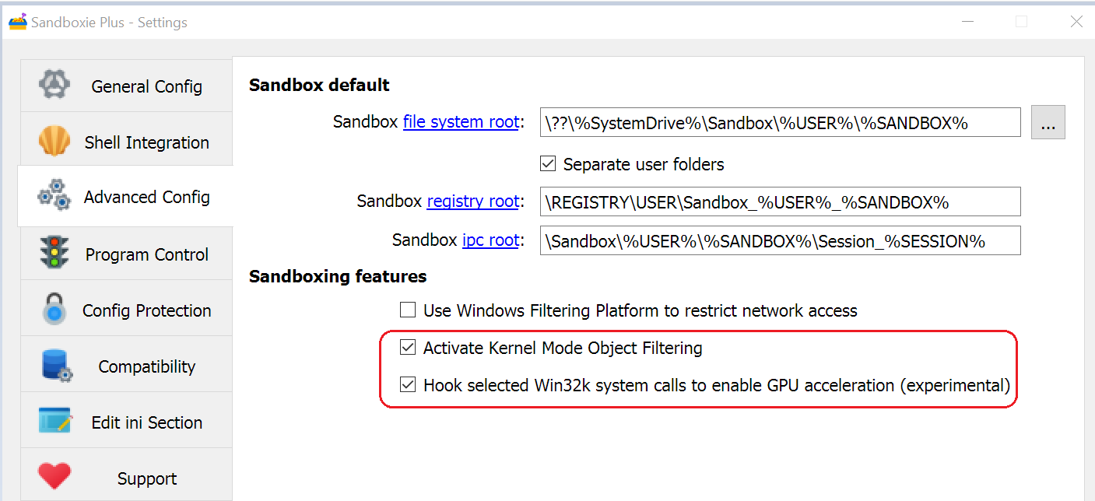Click the General Config gear icon
This screenshot has height=501, width=1095.
(x=54, y=85)
